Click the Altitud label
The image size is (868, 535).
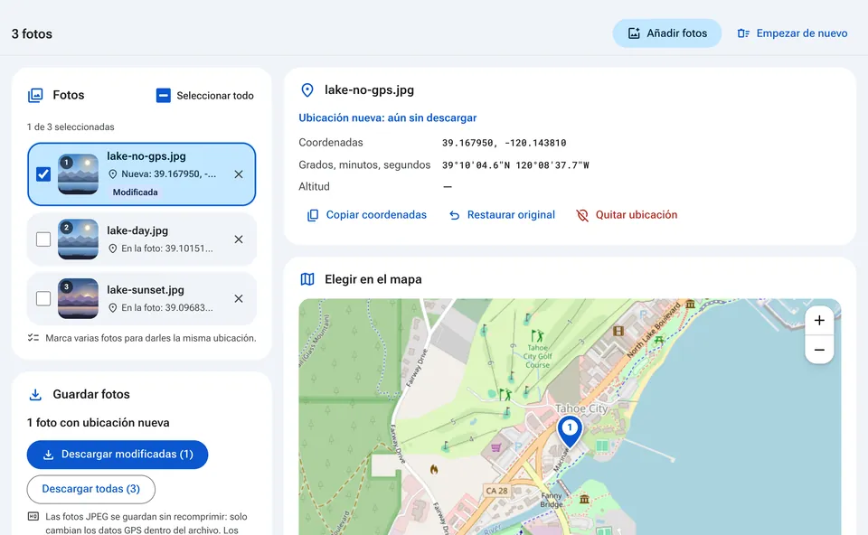point(314,186)
